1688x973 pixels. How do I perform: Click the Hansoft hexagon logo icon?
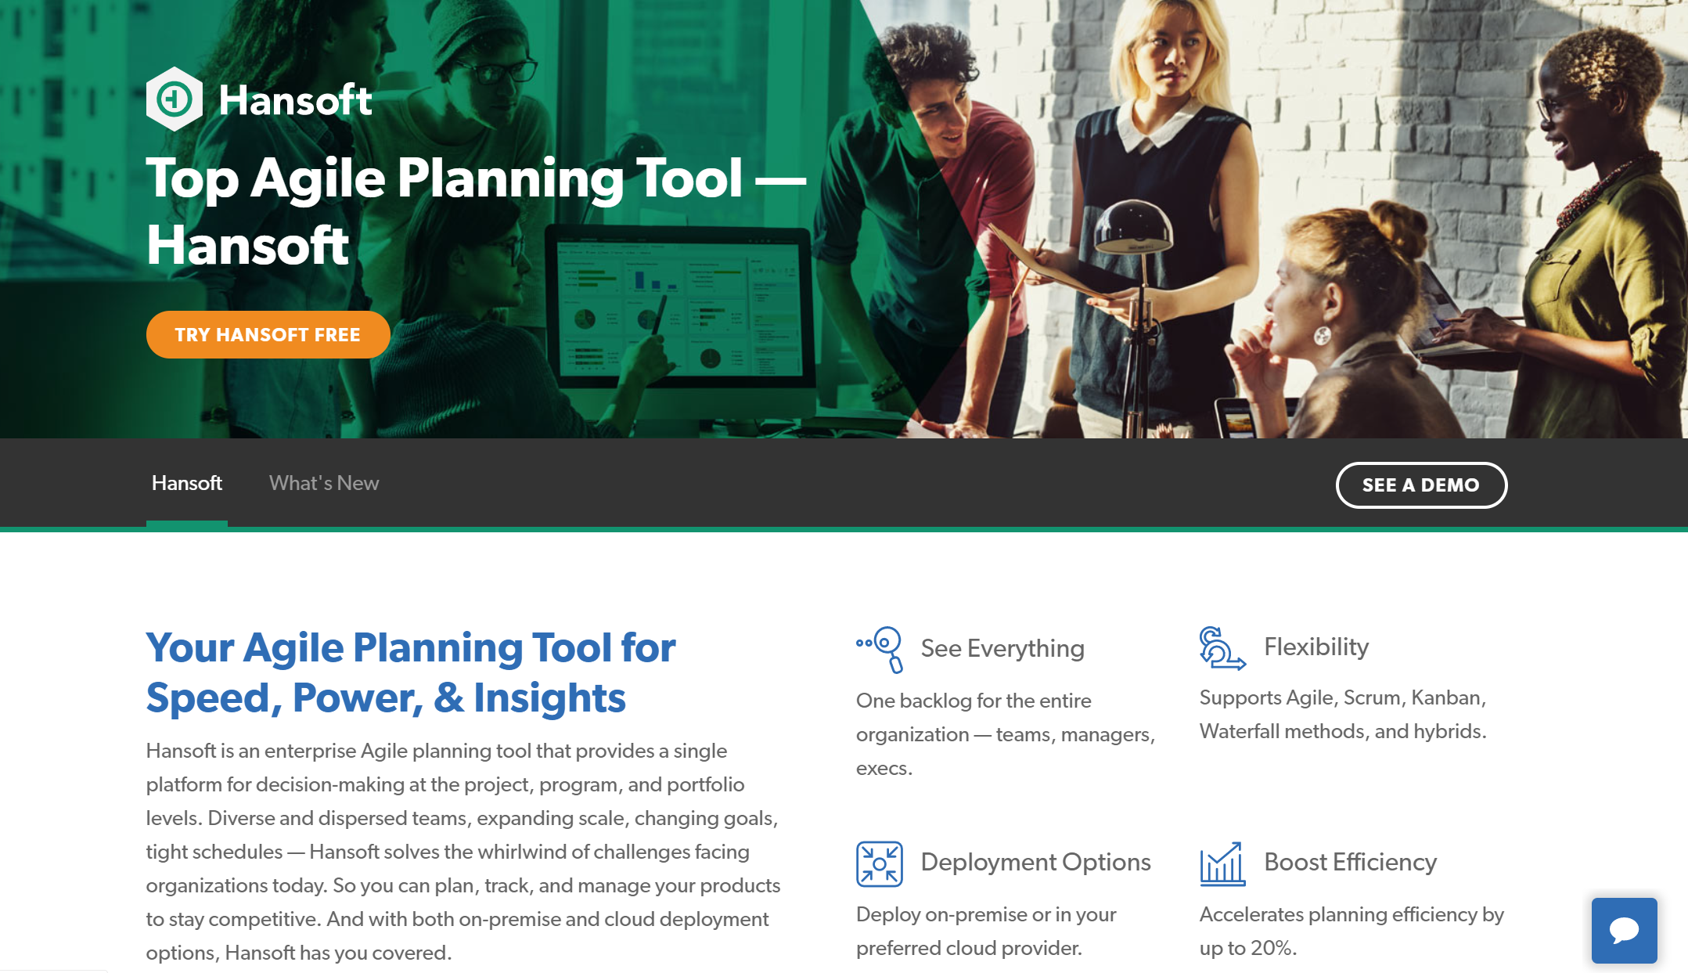pos(175,99)
